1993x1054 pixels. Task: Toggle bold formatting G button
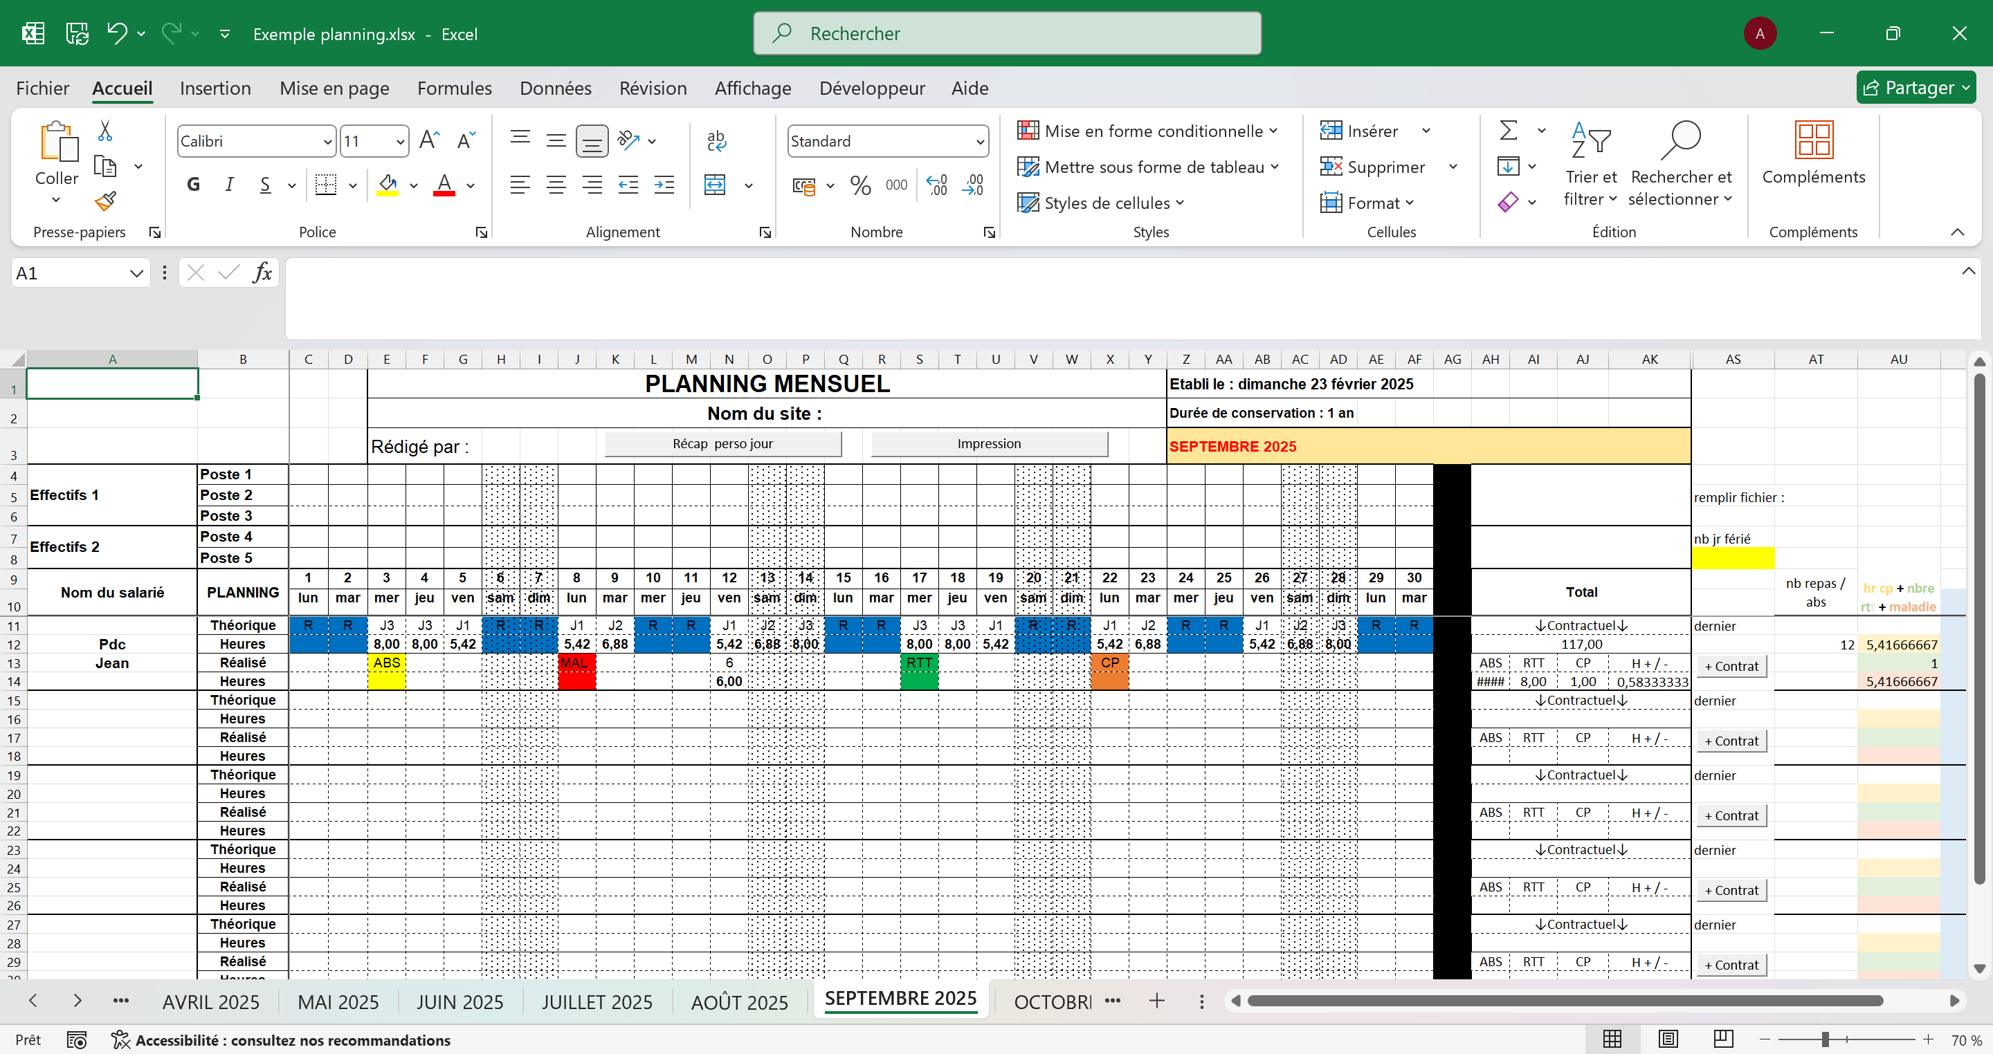194,185
